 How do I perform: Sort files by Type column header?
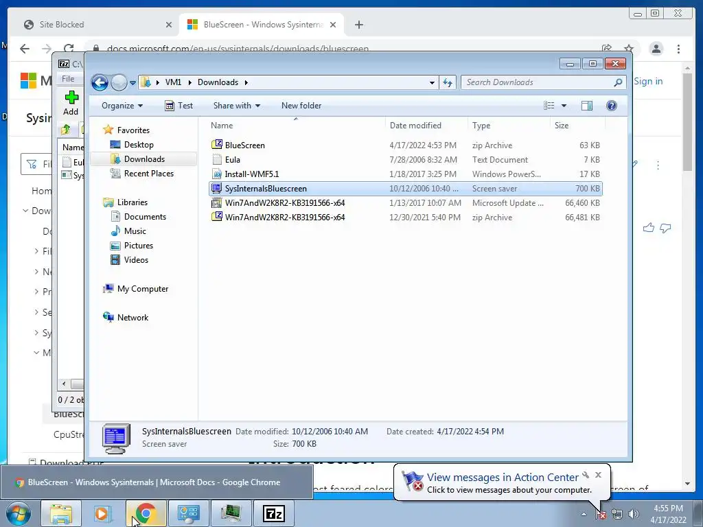[509, 126]
